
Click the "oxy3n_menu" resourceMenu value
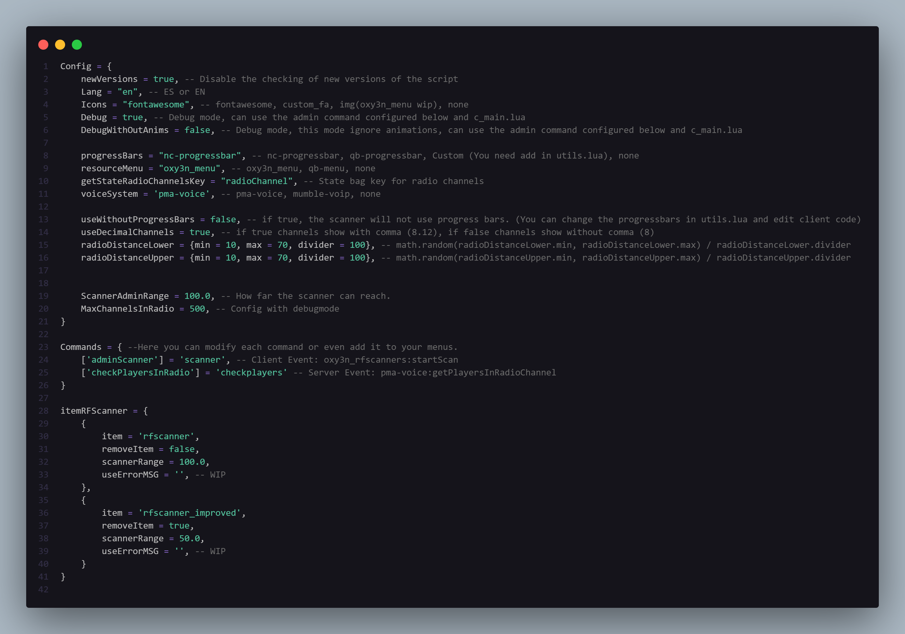[x=190, y=168]
